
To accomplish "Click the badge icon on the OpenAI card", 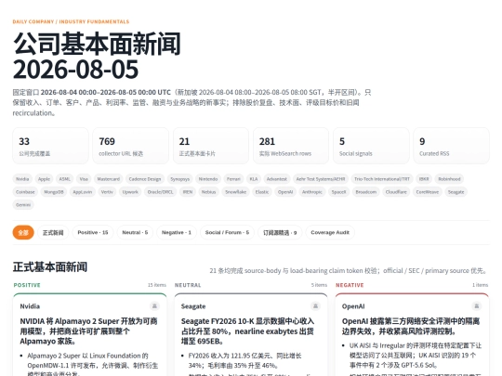I will point(476,306).
